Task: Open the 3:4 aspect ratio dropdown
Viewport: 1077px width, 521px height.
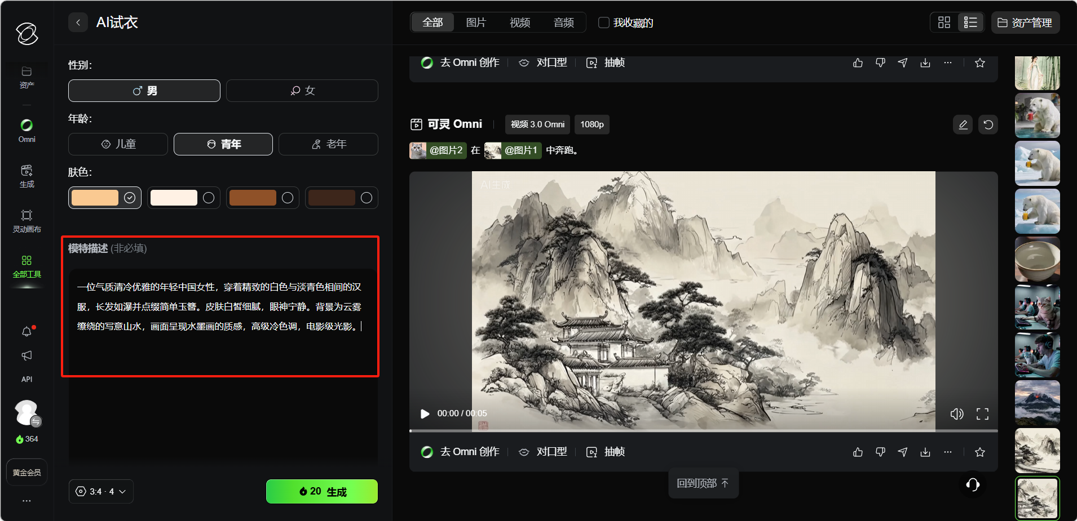Action: tap(101, 492)
